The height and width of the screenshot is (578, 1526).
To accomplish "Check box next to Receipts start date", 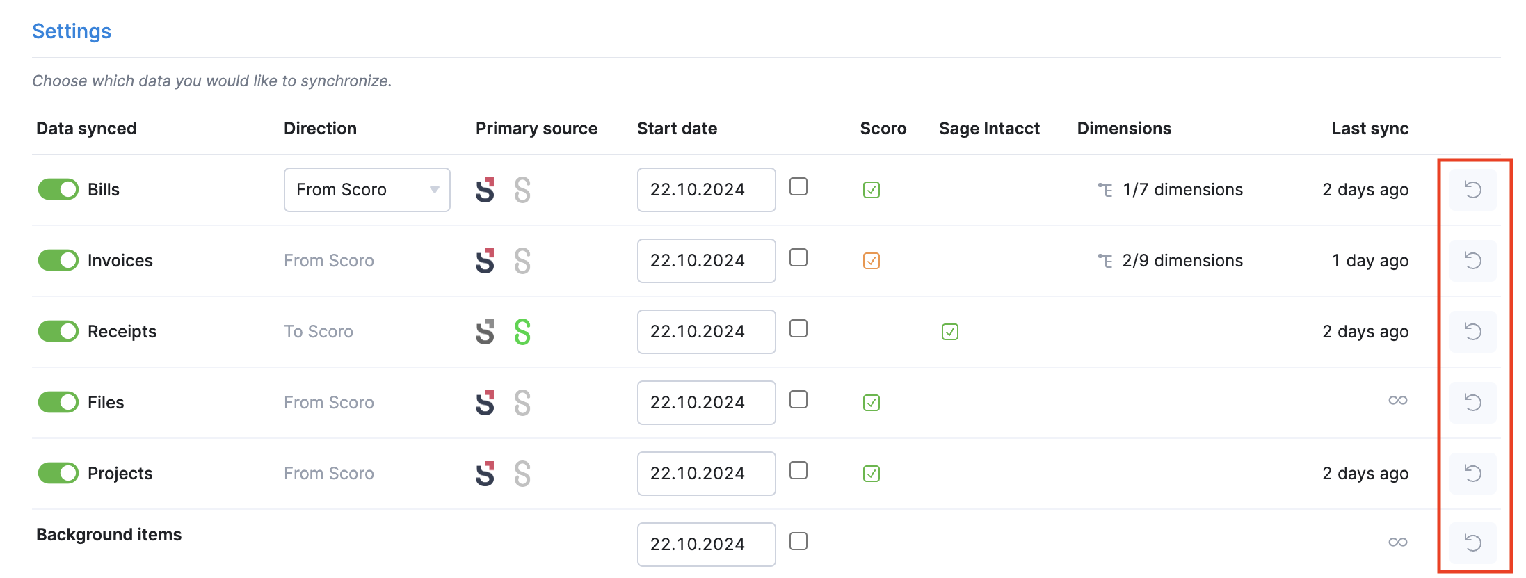I will pos(798,328).
